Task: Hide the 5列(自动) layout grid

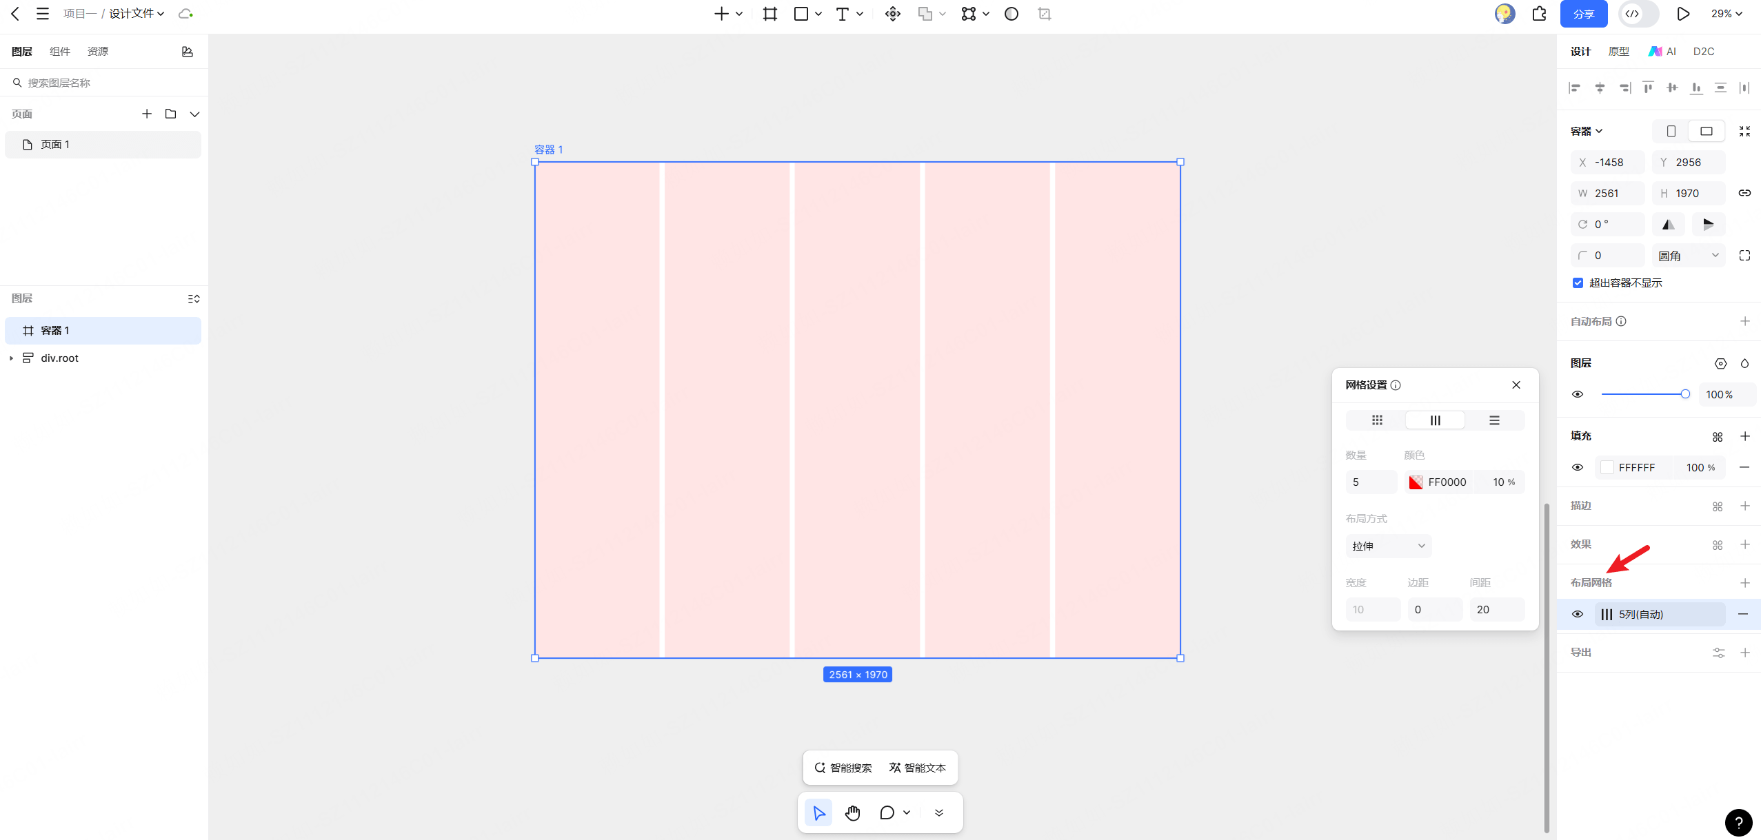Action: point(1578,614)
